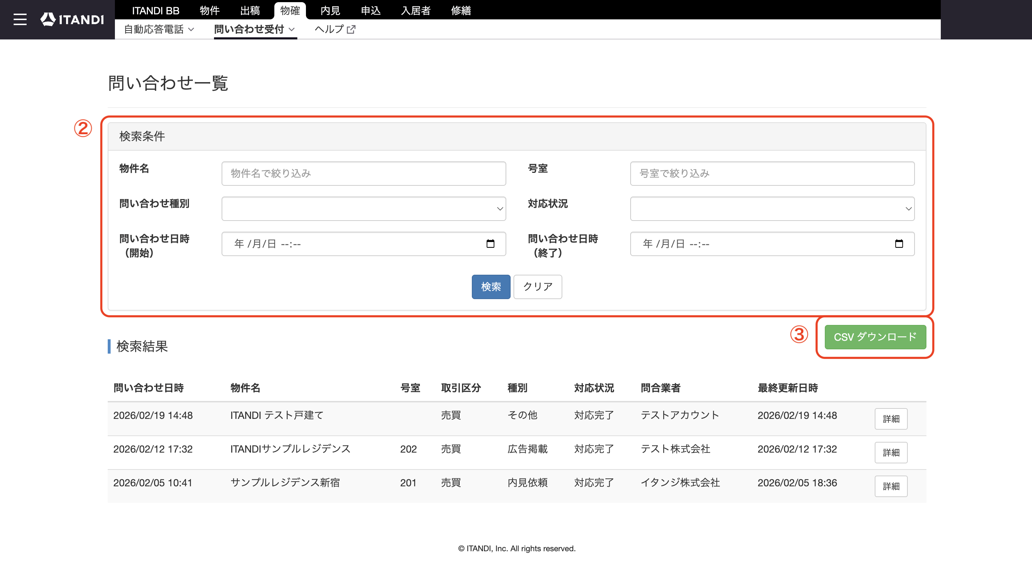Image resolution: width=1032 pixels, height=581 pixels.
Task: Switch to the 出稿 tab
Action: pyautogui.click(x=250, y=10)
